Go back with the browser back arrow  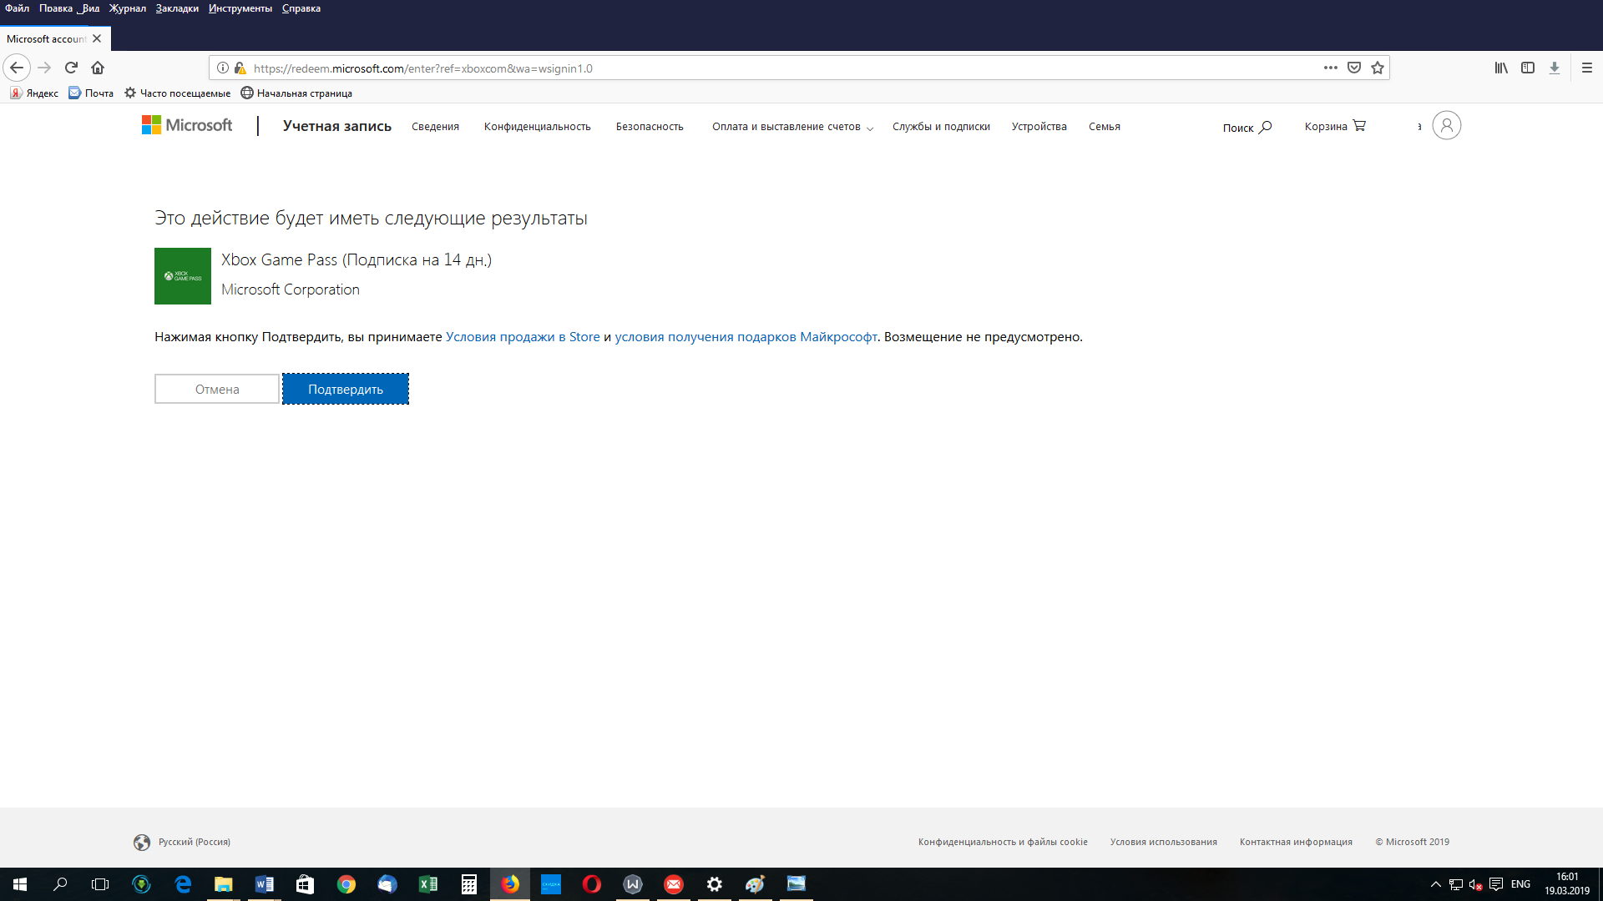point(17,68)
